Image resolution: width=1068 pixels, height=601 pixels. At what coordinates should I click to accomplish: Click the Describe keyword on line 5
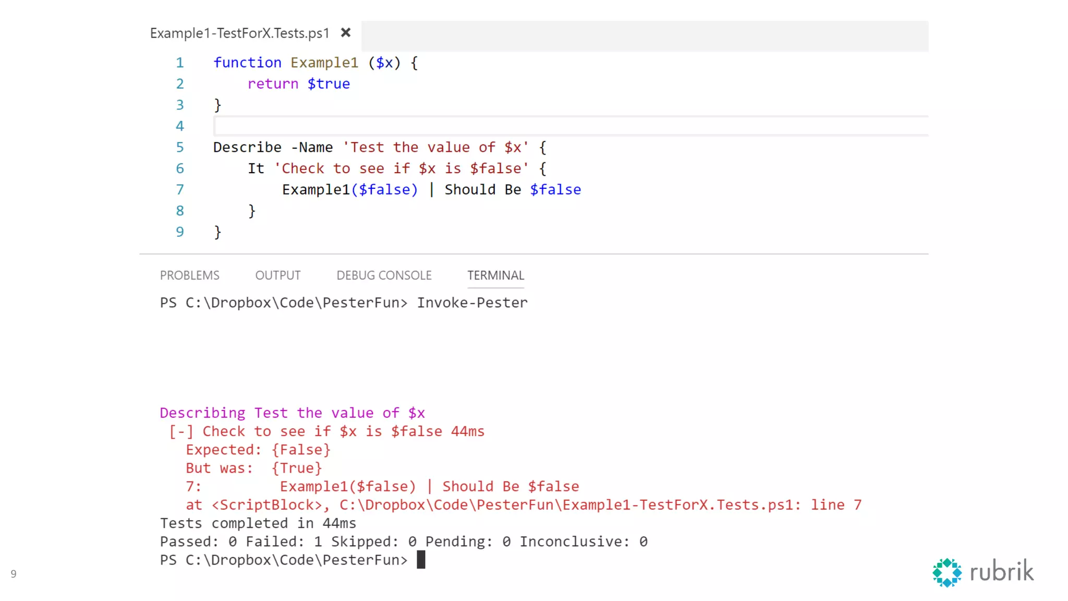coord(247,148)
